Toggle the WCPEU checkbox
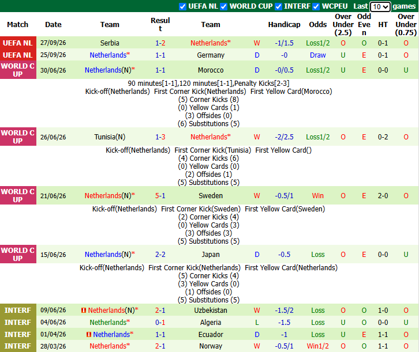The width and height of the screenshot is (419, 352). click(x=316, y=6)
